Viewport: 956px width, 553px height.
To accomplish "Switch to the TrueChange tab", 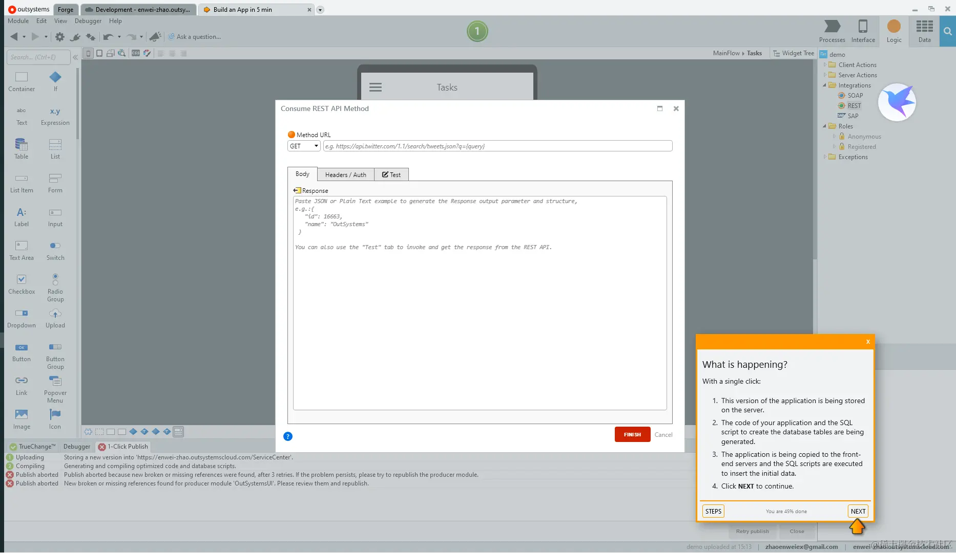I will pyautogui.click(x=32, y=447).
